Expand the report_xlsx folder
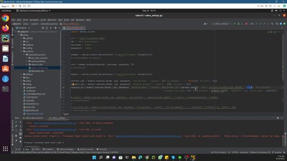Image resolution: width=287 pixels, height=161 pixels. coord(26,64)
